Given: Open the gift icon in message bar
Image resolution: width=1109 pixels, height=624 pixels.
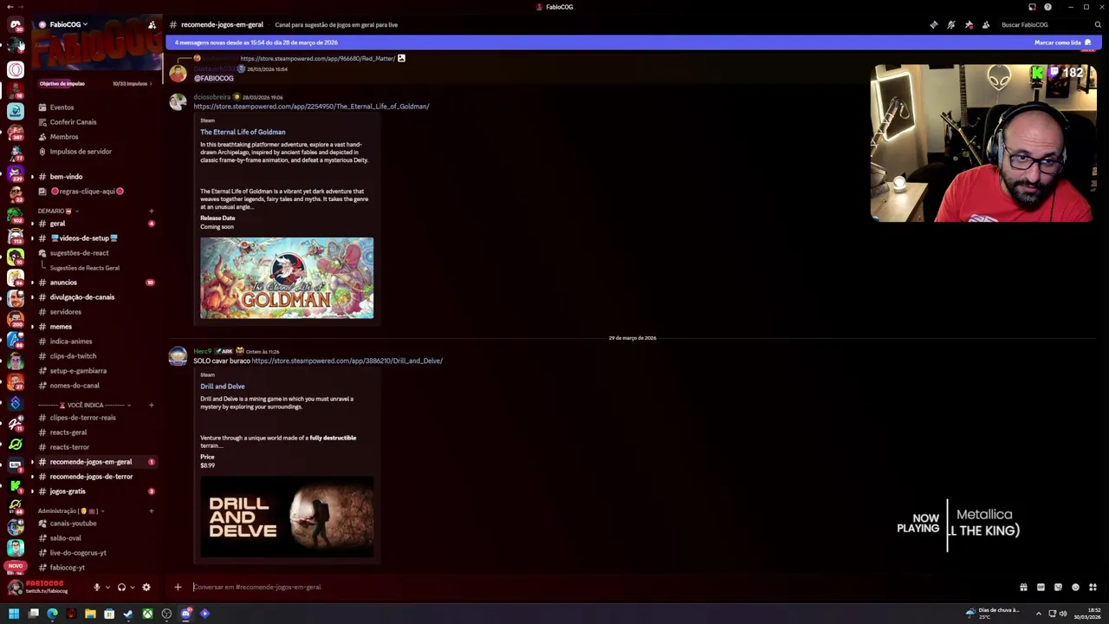Looking at the screenshot, I should (1023, 587).
